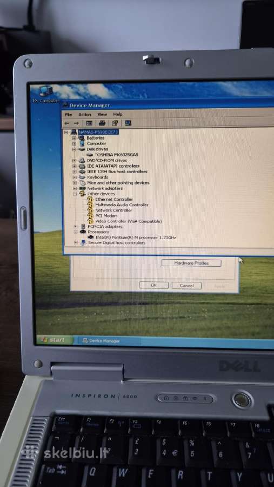Collapse the Disk drives node
Viewport: 274px width, 487px height.
tap(74, 149)
